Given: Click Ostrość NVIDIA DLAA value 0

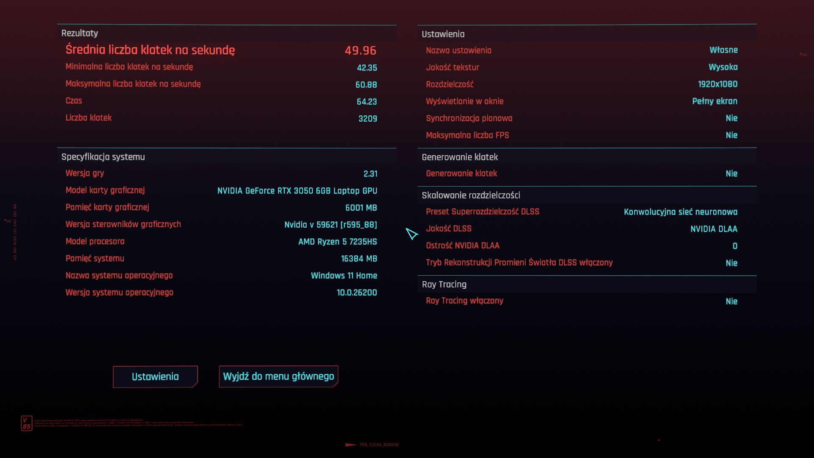Looking at the screenshot, I should click(x=735, y=246).
